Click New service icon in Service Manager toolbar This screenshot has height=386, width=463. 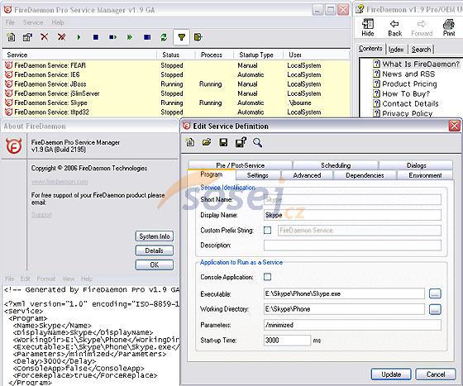12,37
